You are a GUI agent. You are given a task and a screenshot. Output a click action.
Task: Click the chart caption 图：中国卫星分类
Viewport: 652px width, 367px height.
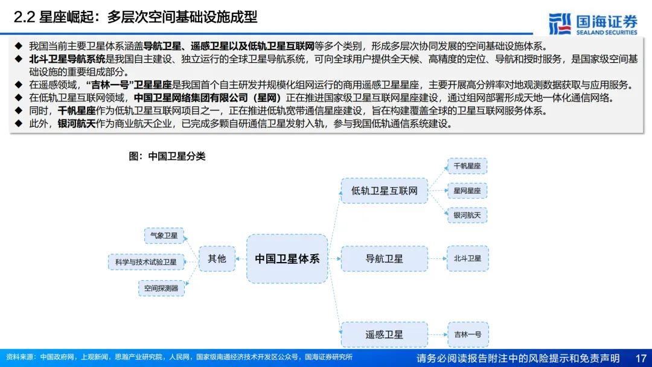click(x=167, y=156)
